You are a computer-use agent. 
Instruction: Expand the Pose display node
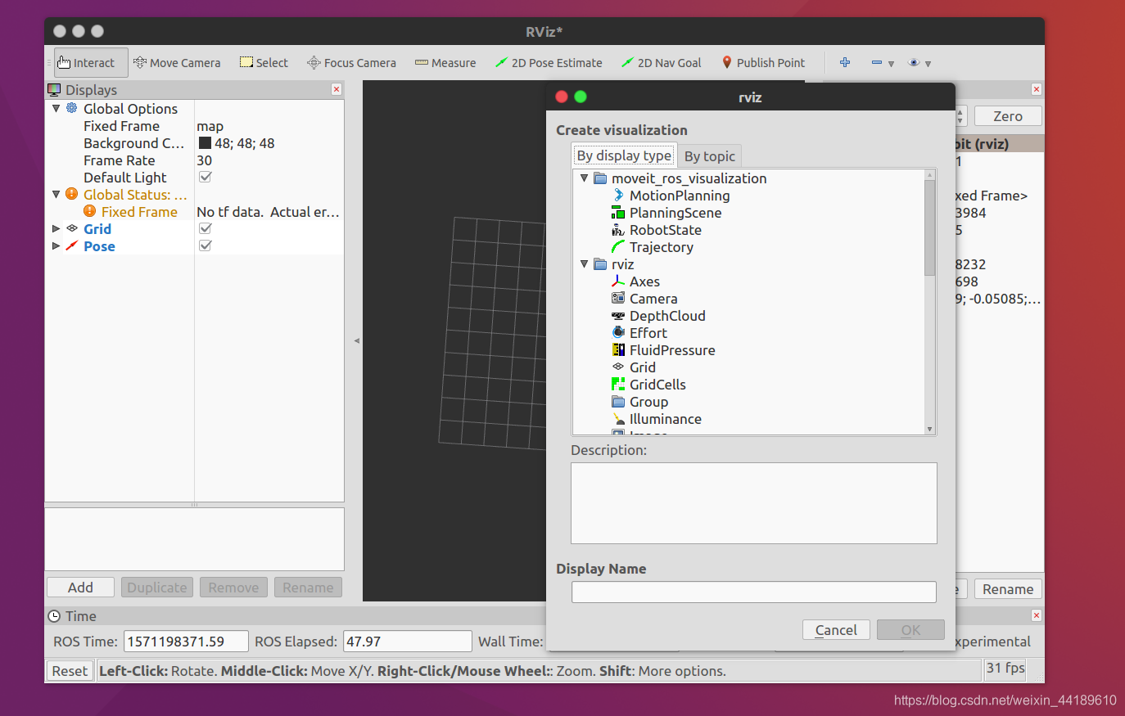point(56,245)
